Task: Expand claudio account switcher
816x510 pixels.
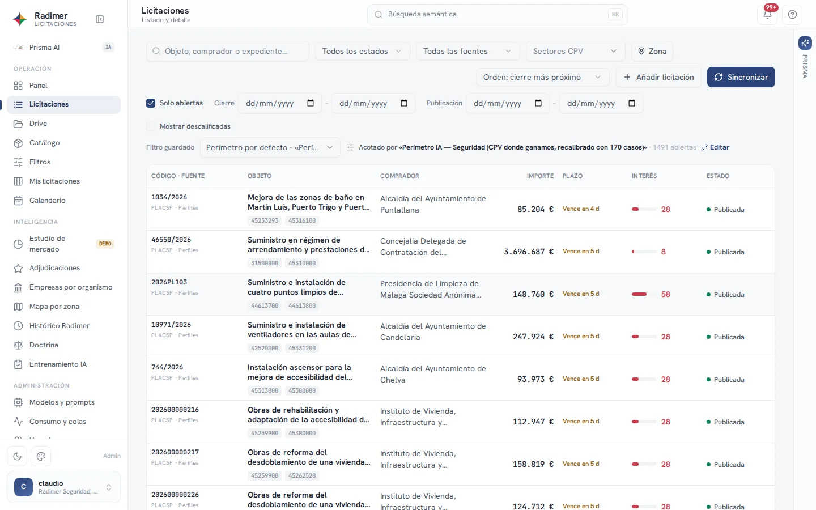Action: click(63, 487)
